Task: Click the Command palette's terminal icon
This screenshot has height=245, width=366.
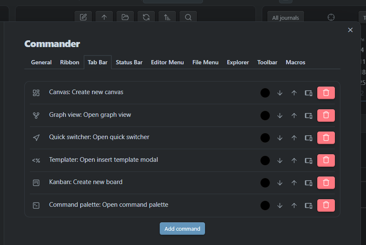Action: coord(36,205)
